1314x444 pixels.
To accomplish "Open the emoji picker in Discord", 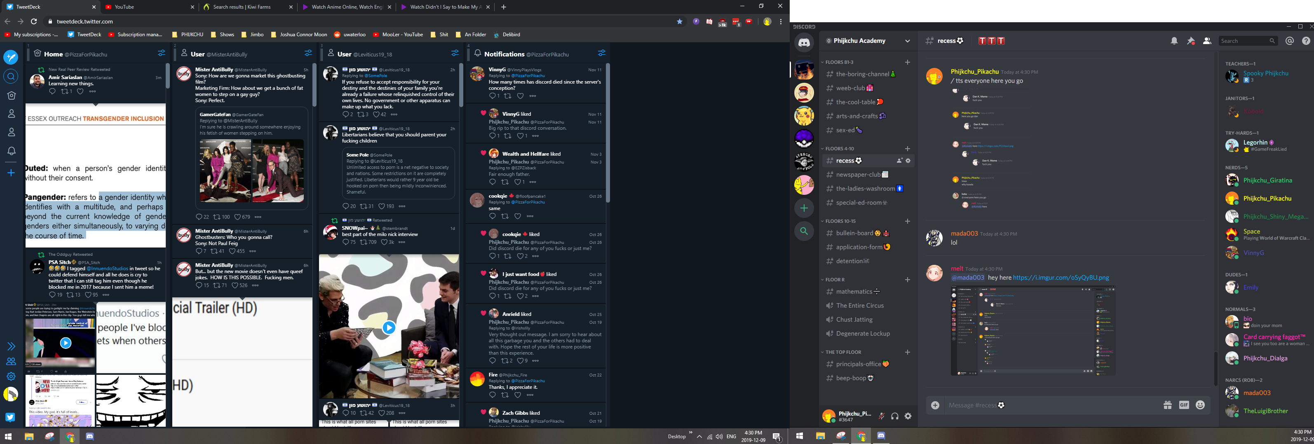I will [1200, 405].
